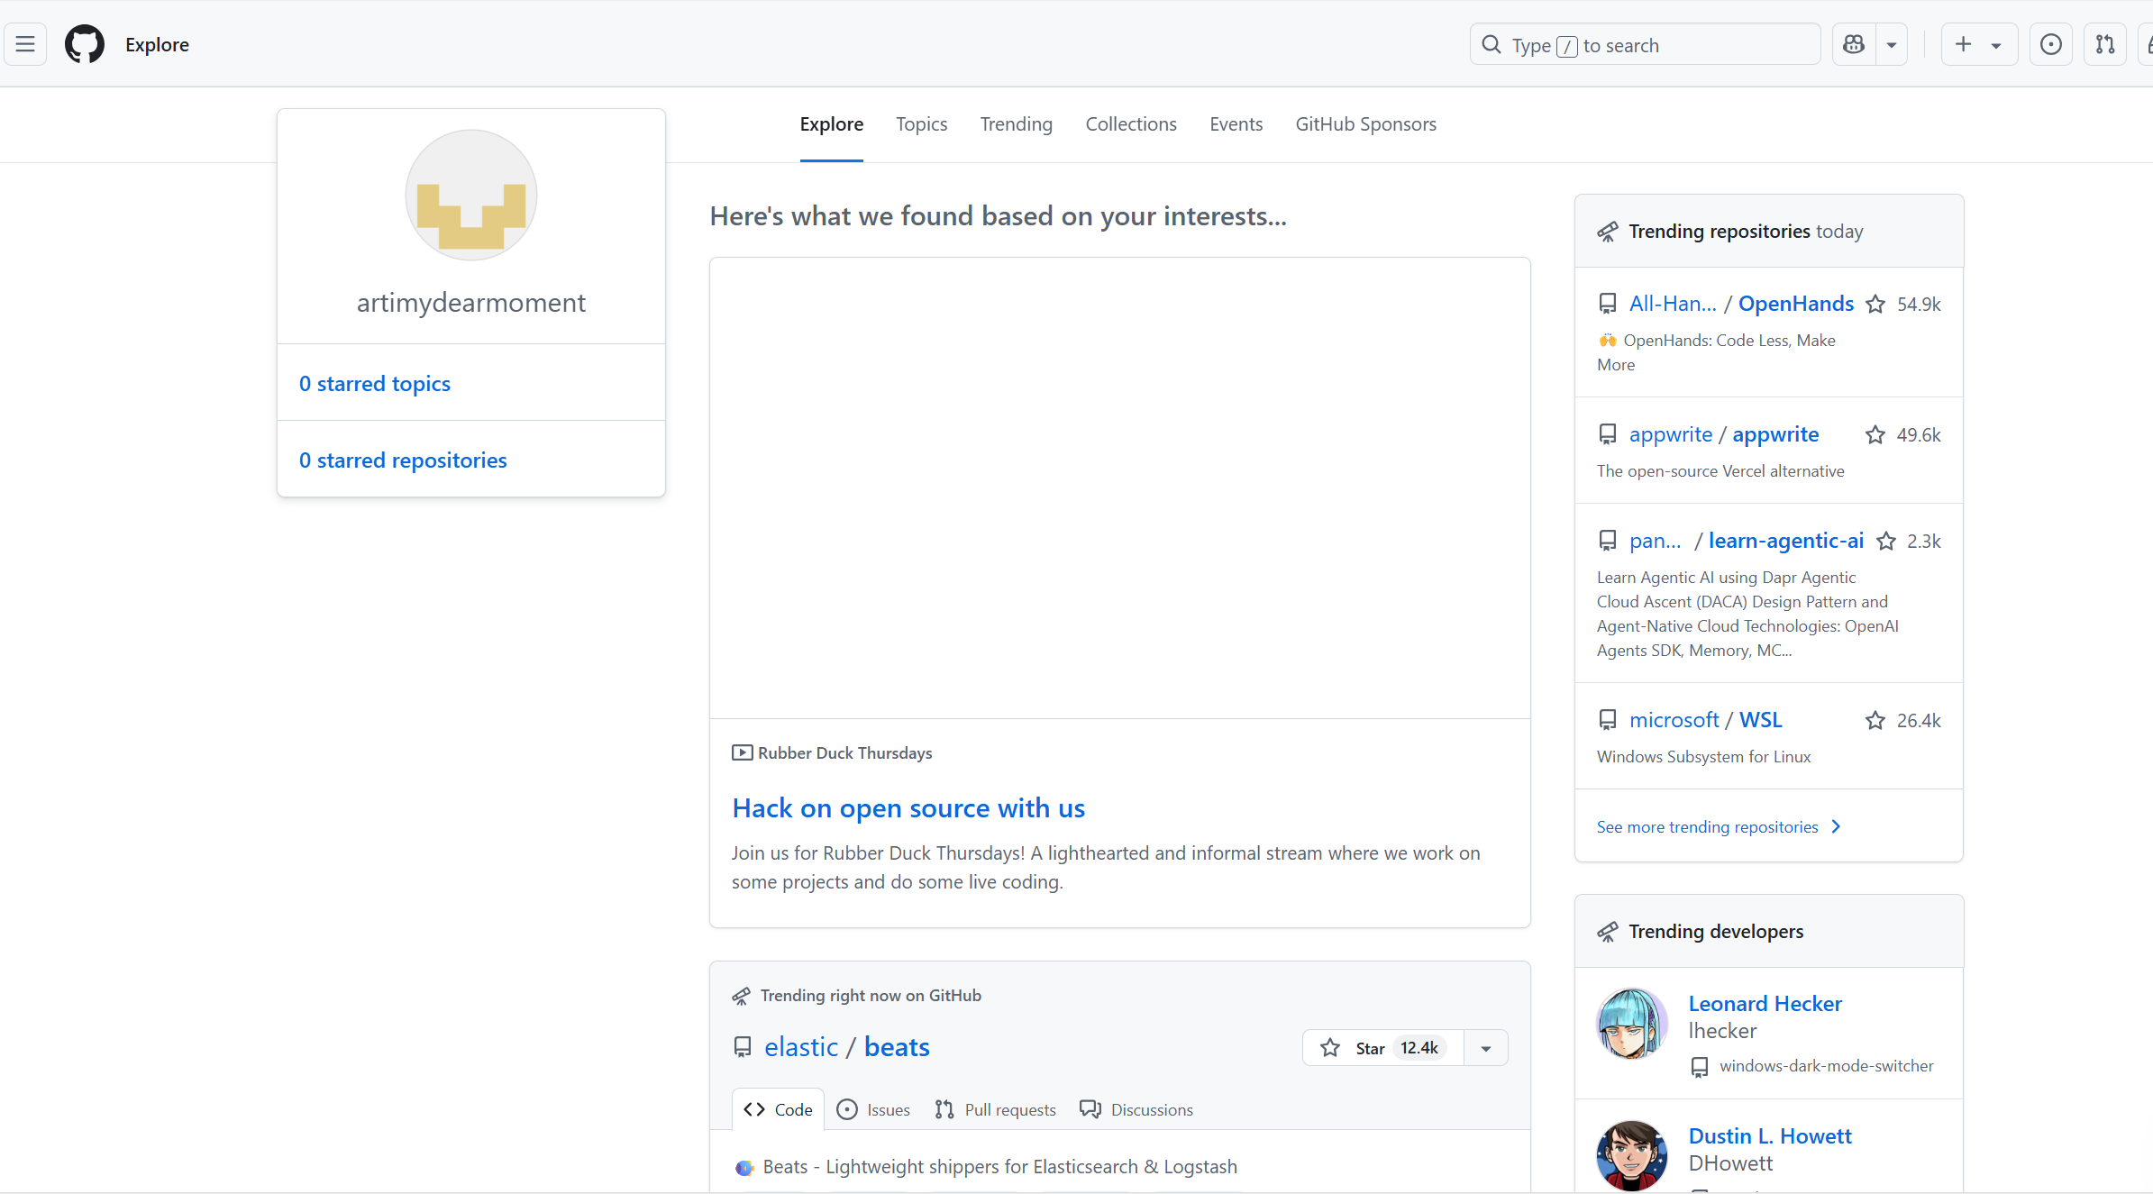Viewport: 2153px width, 1194px height.
Task: Open the Copilot chat icon
Action: point(1854,44)
